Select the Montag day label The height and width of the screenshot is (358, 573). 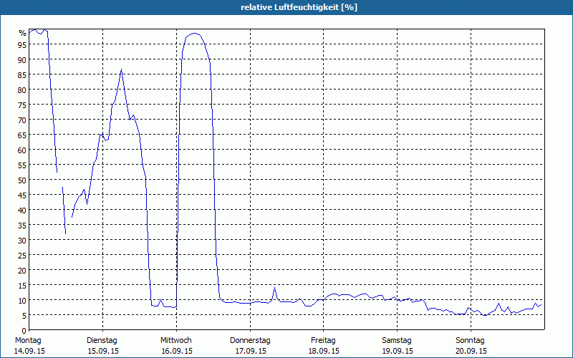[28, 341]
